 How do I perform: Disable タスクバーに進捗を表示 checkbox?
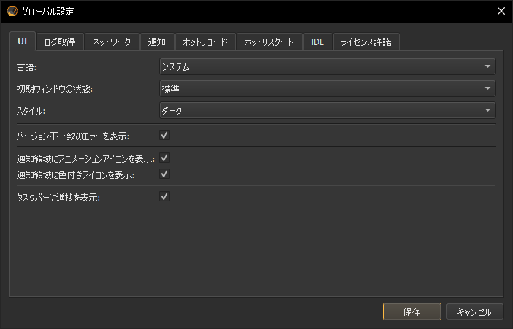point(164,197)
